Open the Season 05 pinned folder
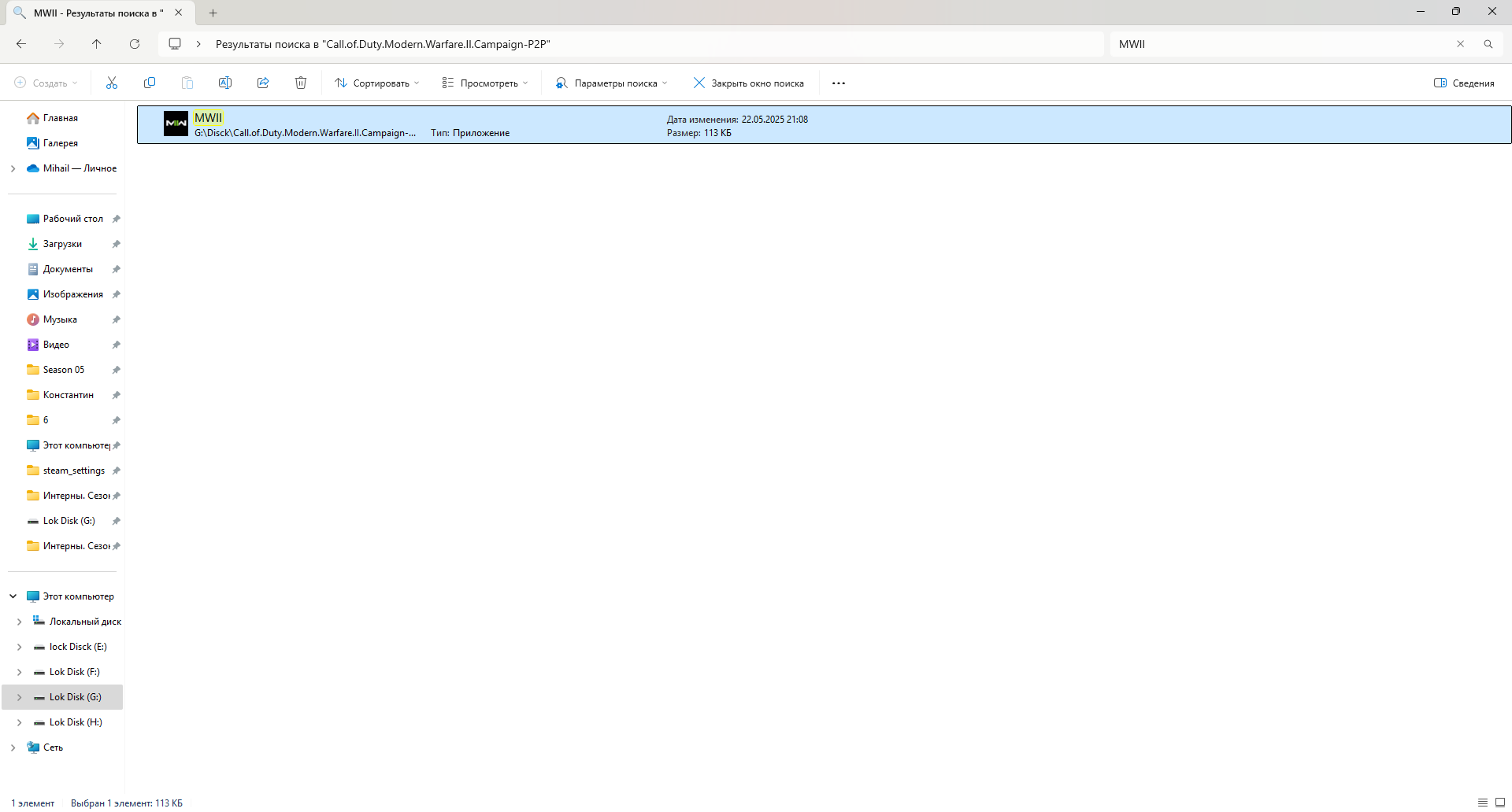This screenshot has width=1512, height=812. pos(64,370)
